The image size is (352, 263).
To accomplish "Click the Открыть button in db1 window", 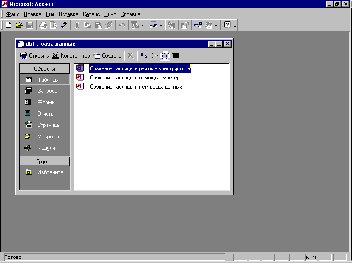I will pyautogui.click(x=34, y=56).
